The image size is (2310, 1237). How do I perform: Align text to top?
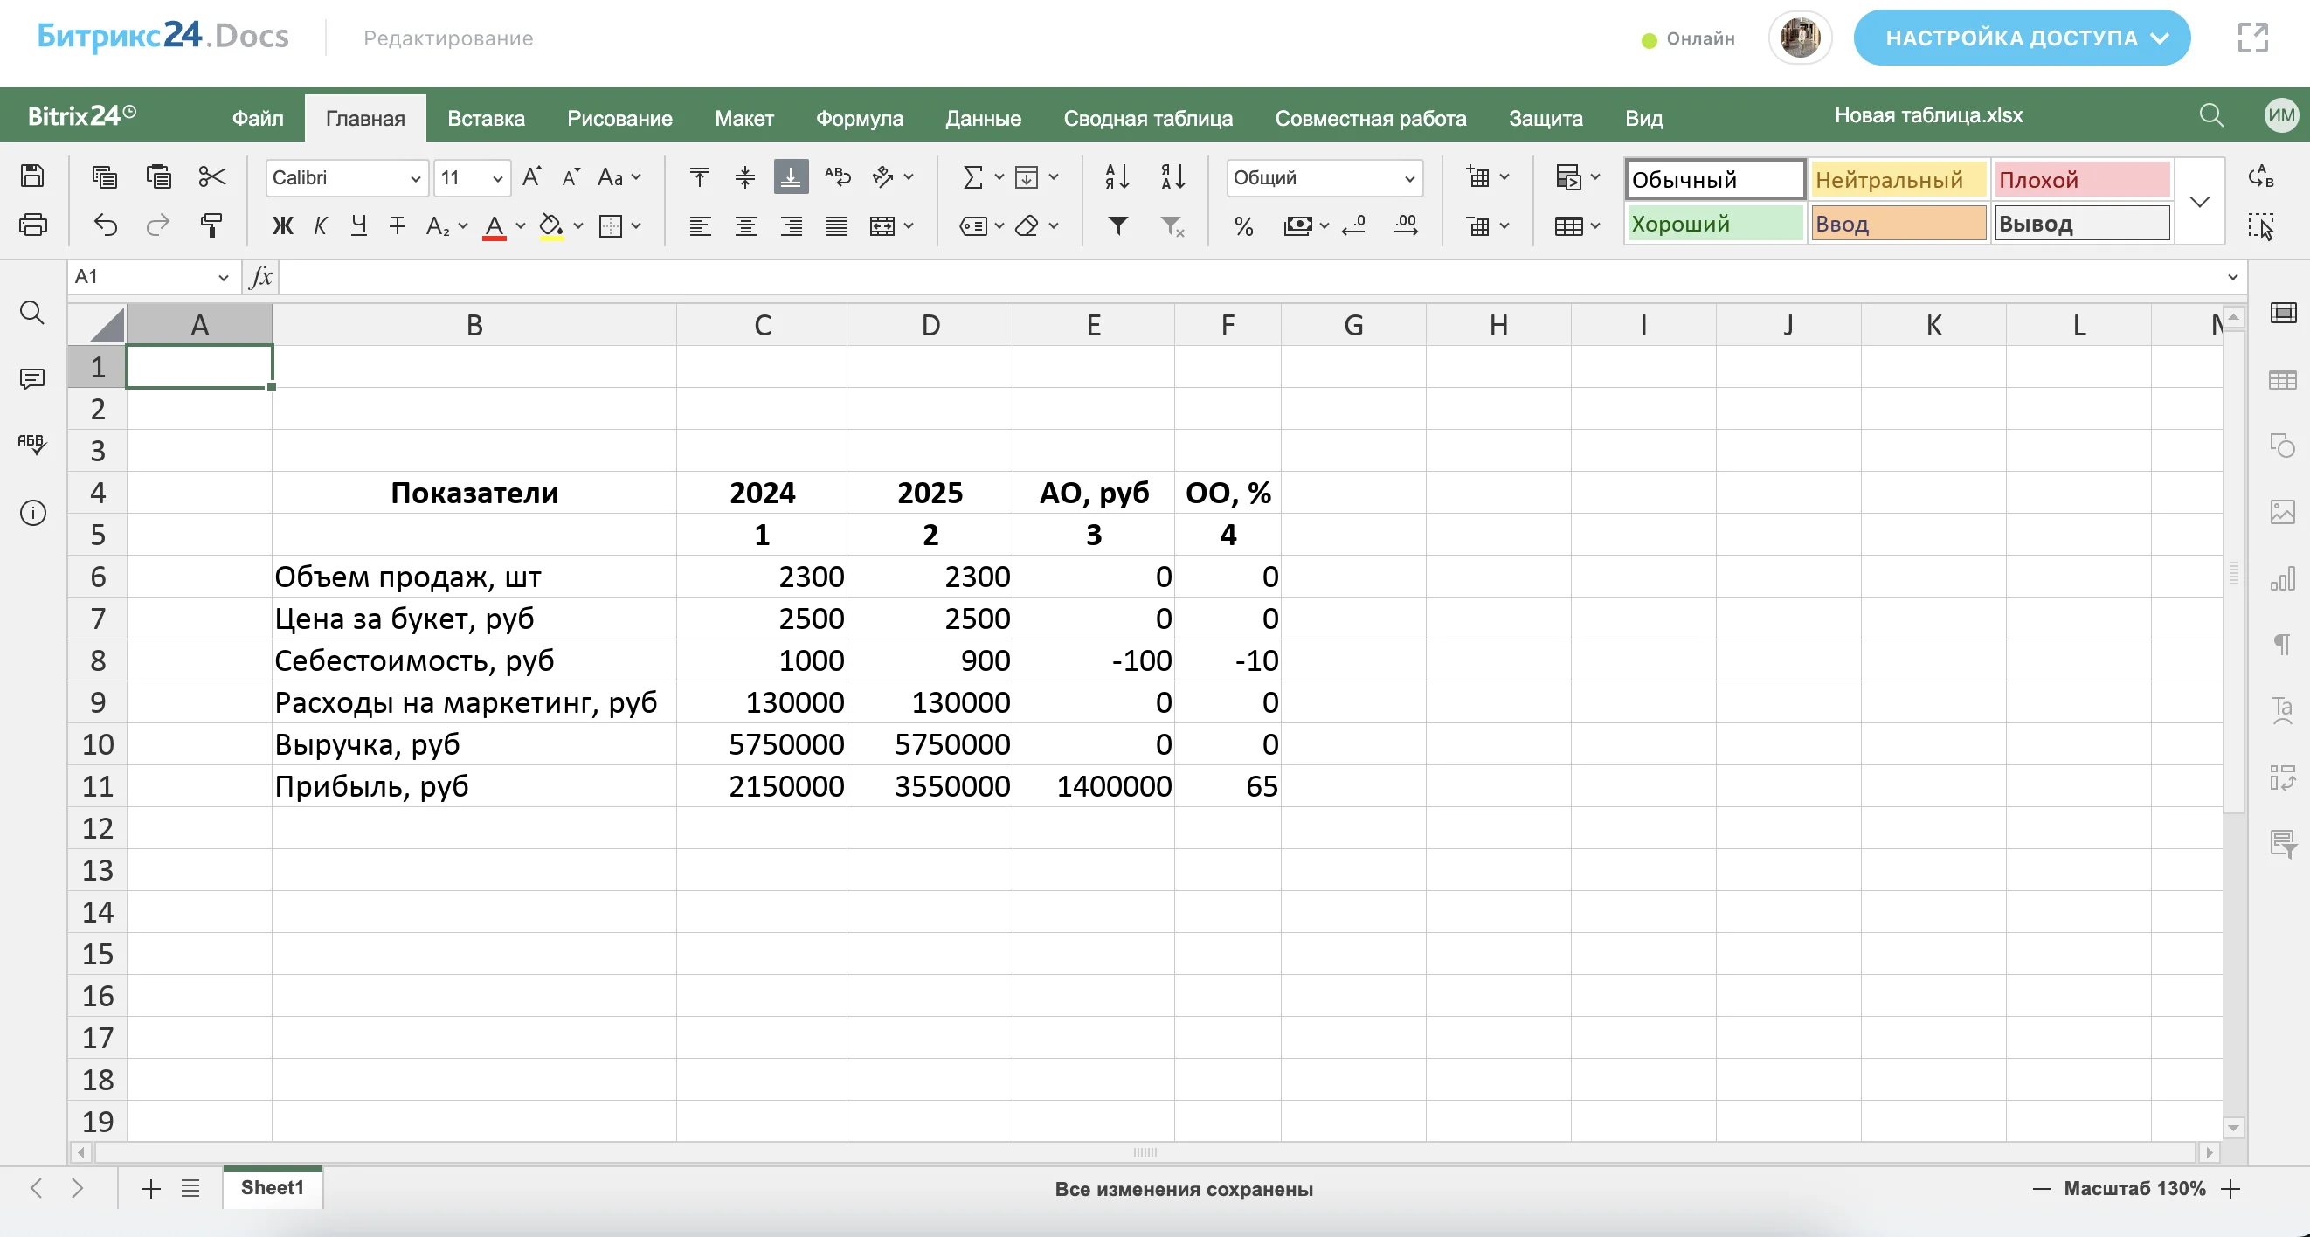point(700,176)
